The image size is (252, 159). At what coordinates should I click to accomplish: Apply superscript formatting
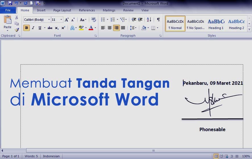pyautogui.click(x=63, y=28)
